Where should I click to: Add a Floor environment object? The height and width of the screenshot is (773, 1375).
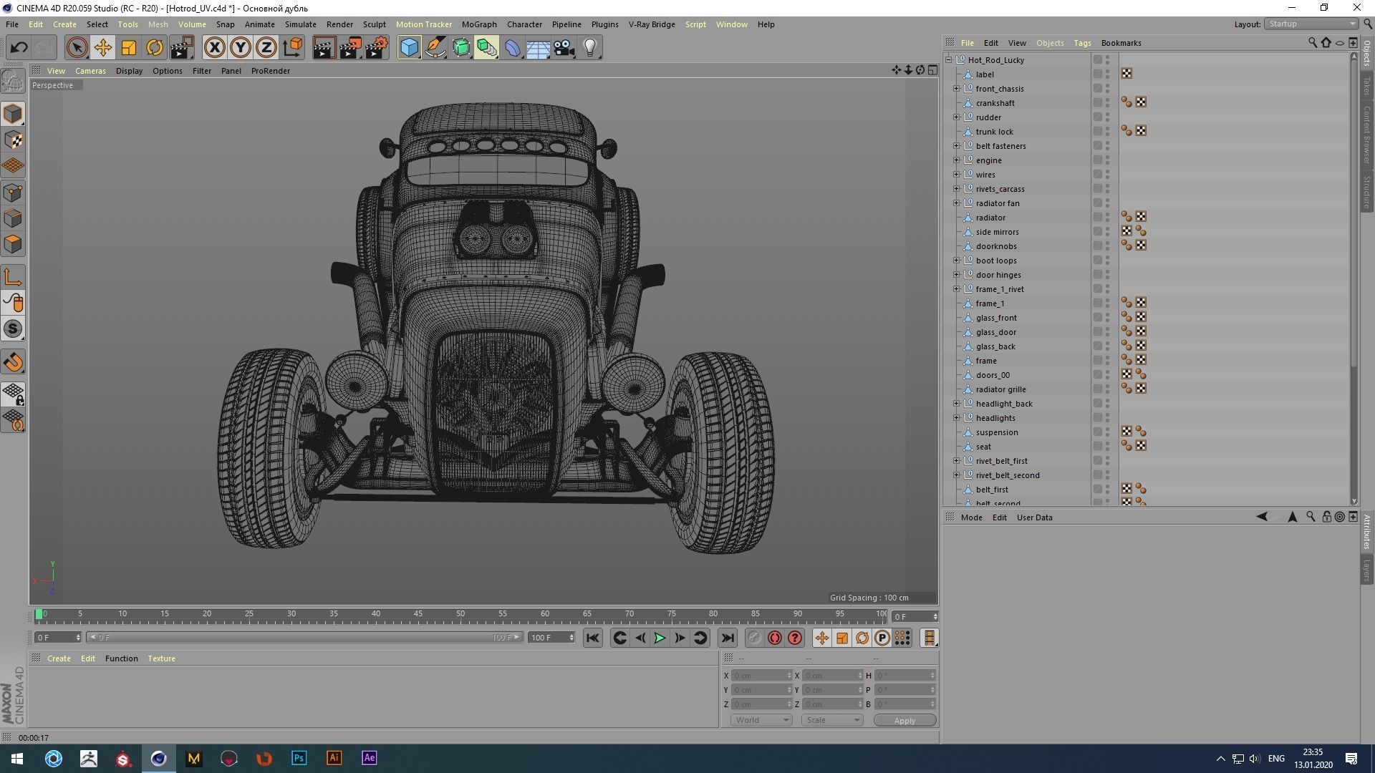point(538,48)
